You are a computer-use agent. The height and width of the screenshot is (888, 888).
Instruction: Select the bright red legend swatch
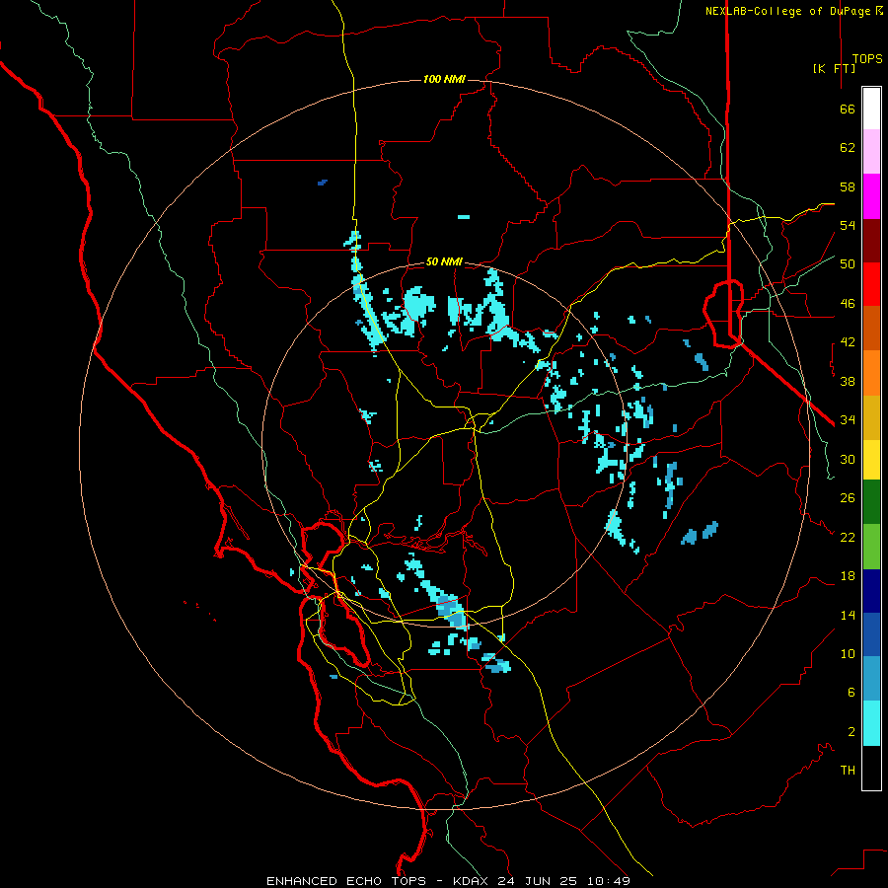[x=871, y=284]
